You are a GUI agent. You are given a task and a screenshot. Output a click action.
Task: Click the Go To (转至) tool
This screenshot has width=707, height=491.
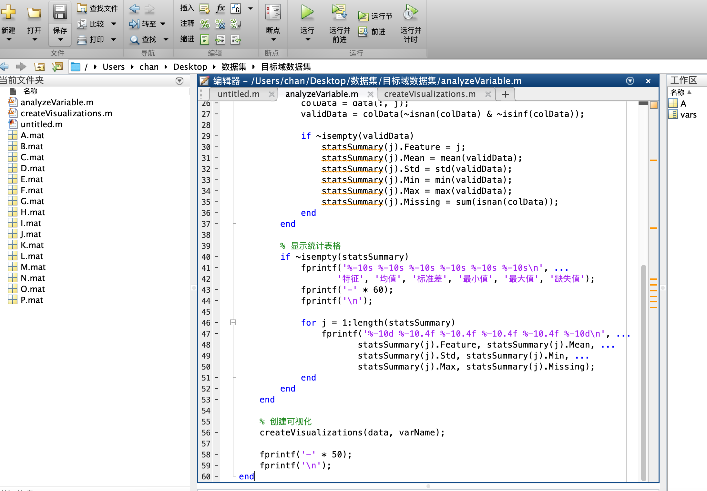click(x=143, y=24)
